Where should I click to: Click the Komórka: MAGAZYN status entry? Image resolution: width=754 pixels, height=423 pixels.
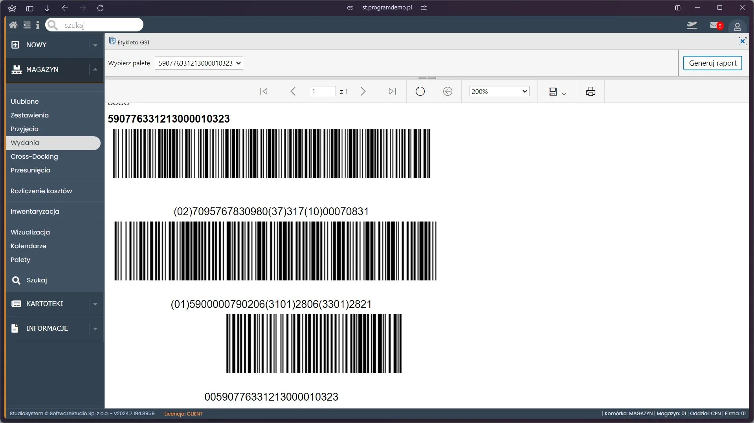tap(629, 414)
